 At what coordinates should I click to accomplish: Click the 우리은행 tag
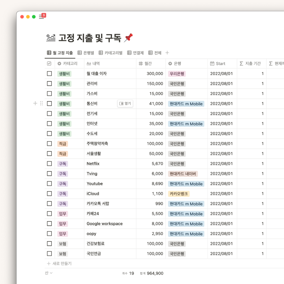(x=177, y=74)
